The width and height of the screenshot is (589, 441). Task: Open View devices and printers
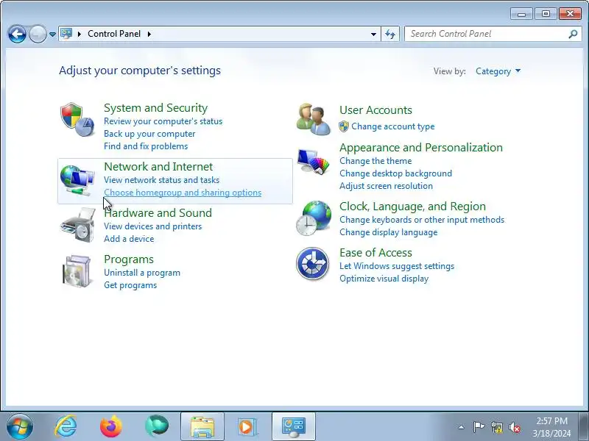pyautogui.click(x=152, y=226)
